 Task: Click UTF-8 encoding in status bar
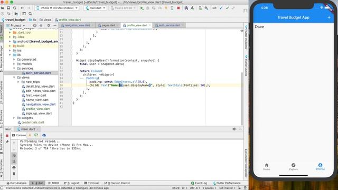coord(195,188)
